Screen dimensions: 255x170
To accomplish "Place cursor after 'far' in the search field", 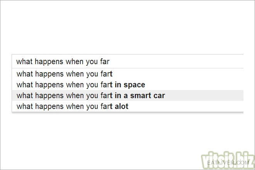I will 110,62.
